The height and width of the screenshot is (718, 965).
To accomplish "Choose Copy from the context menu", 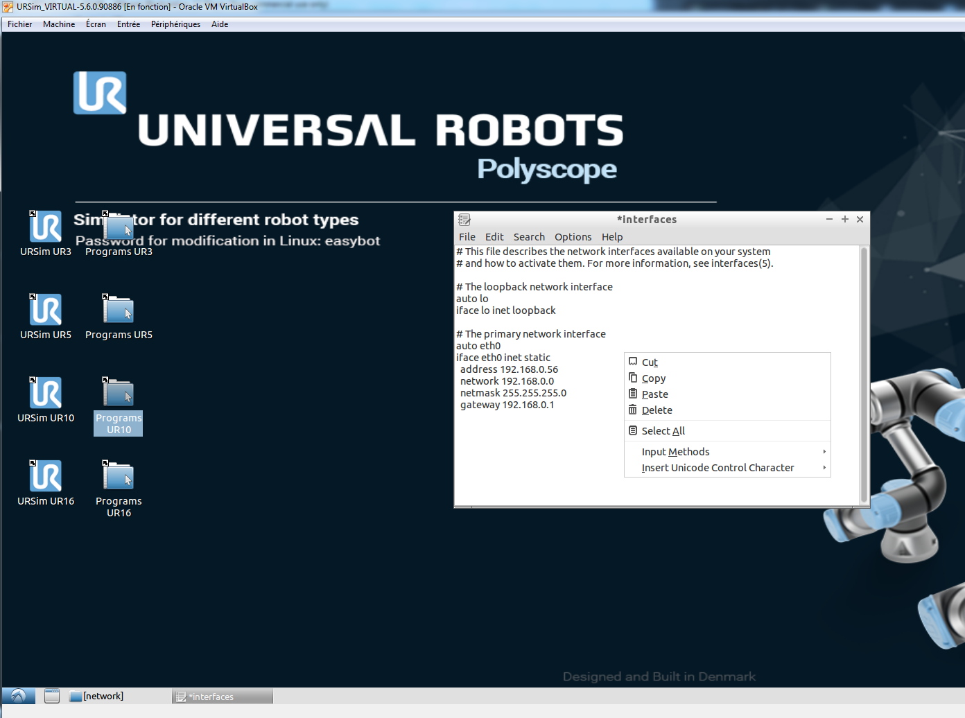I will point(727,378).
